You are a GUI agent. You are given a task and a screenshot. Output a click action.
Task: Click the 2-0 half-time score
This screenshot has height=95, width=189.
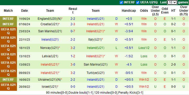(173, 65)
